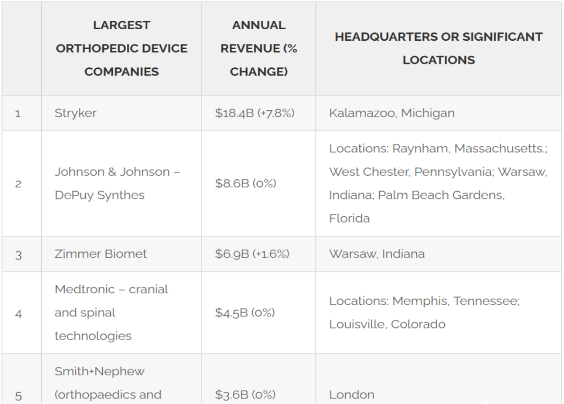
Task: Click the $8.6B (0%) revenue cell
Action: (x=258, y=184)
